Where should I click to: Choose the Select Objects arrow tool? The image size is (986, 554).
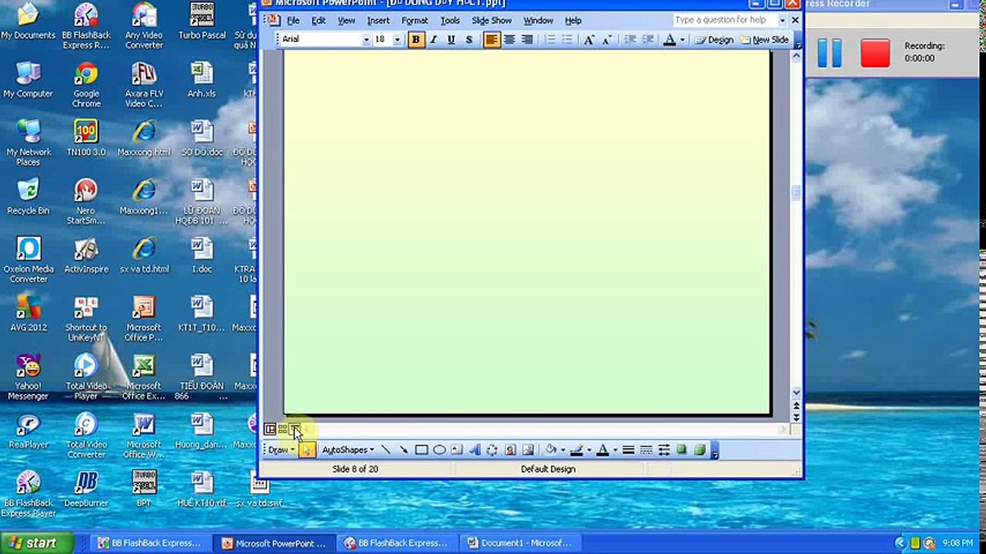tap(307, 450)
